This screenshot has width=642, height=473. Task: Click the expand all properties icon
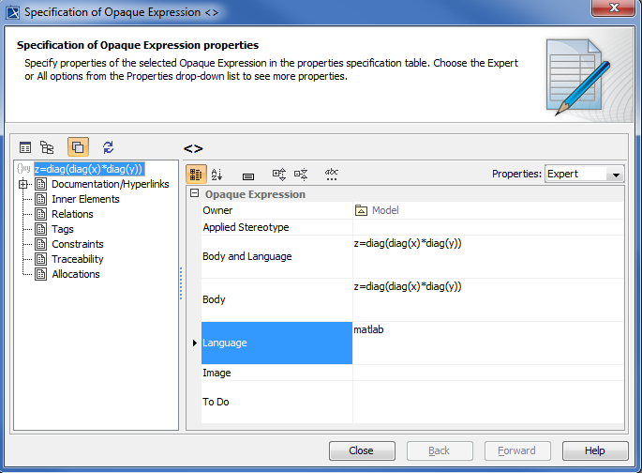[279, 175]
